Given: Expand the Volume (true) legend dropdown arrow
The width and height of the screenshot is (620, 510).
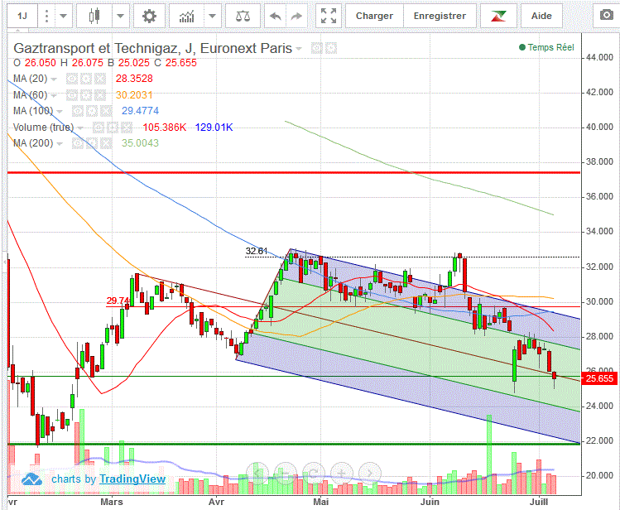Looking at the screenshot, I should (80, 127).
